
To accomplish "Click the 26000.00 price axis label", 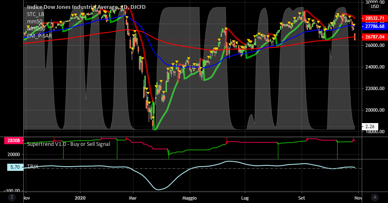I will 374,45.
